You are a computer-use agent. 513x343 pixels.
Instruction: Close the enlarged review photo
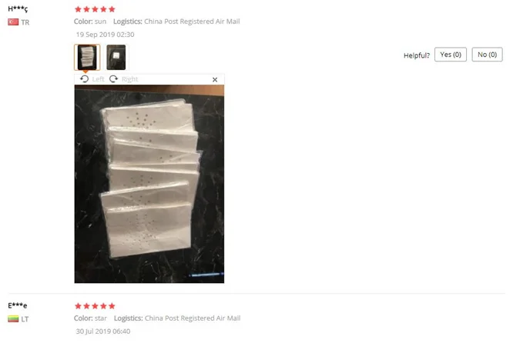(215, 80)
